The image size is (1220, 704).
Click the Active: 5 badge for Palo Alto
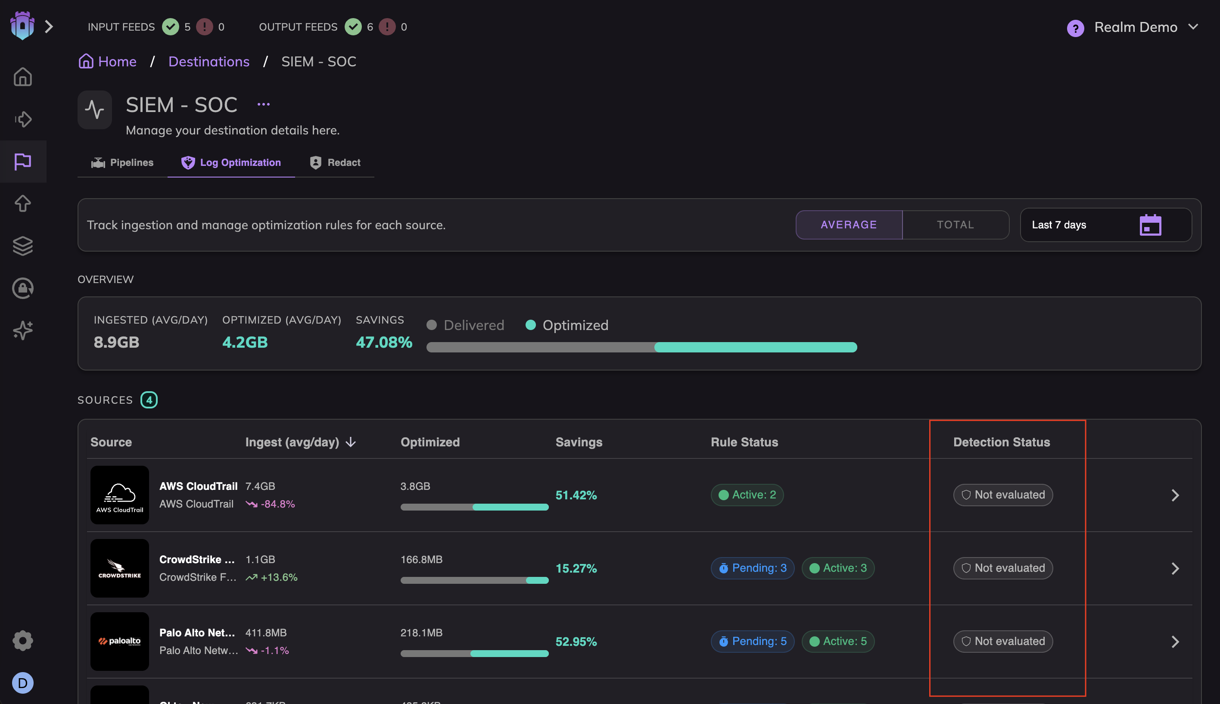click(x=838, y=641)
